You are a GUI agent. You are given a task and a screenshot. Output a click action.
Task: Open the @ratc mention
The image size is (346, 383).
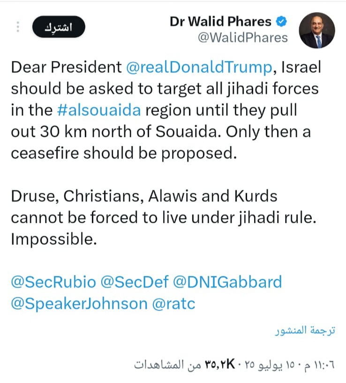tap(174, 304)
